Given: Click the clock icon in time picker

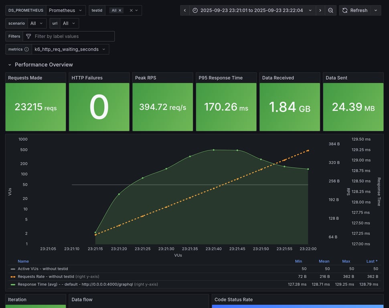Looking at the screenshot, I should tap(195, 10).
